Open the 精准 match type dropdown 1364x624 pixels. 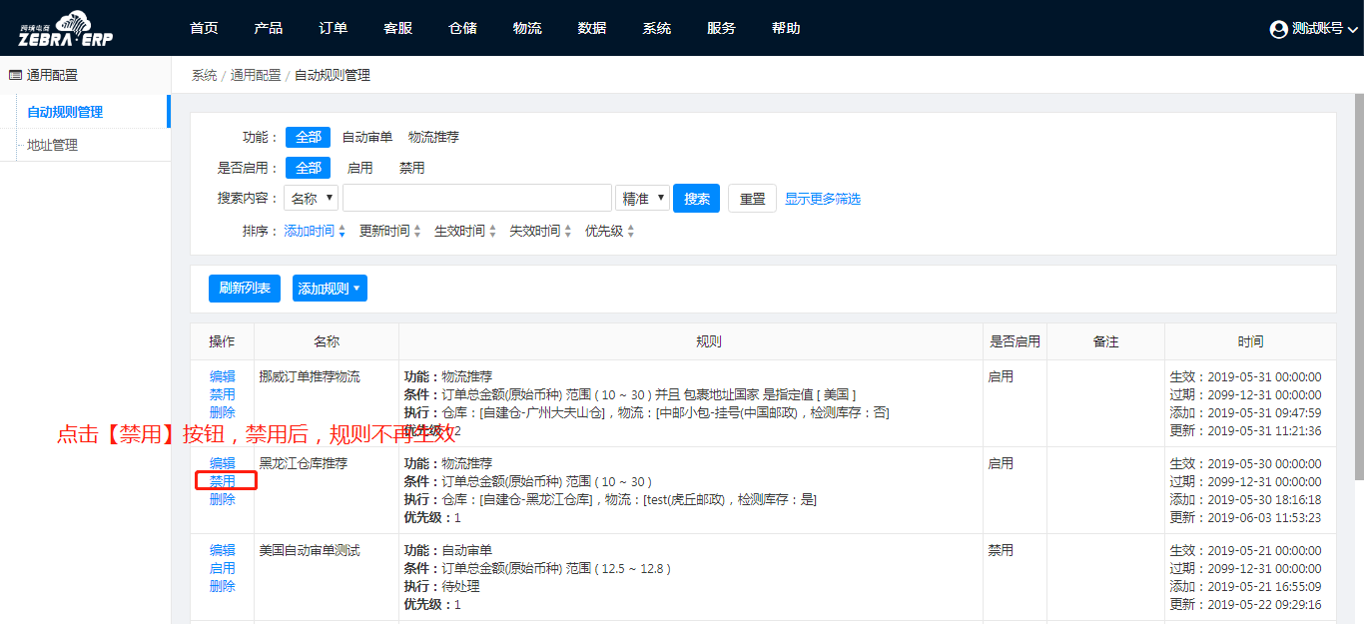click(x=642, y=199)
